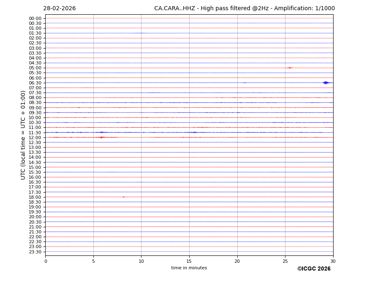Click the 18:00 time label
The height and width of the screenshot is (284, 378).
[x=35, y=197]
